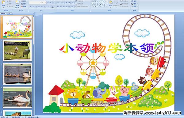Click the Underline formatting icon

(x=36, y=7)
